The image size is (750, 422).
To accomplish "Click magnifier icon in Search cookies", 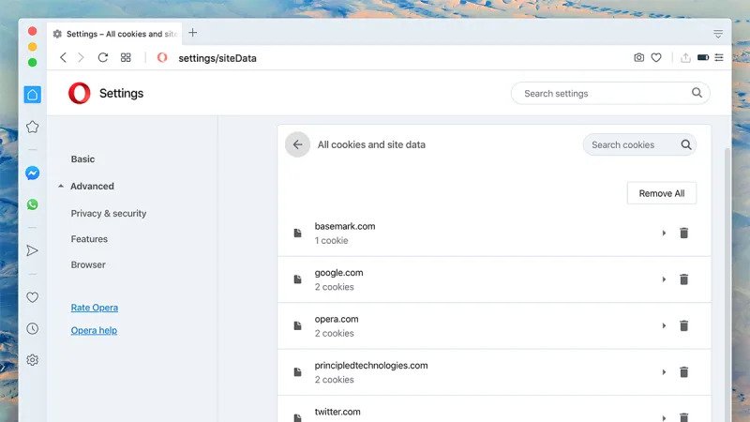I will (686, 144).
